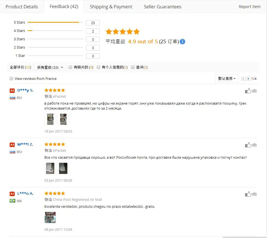Click the A3 badge next to D***y S.
The height and width of the screenshot is (238, 267).
coord(12,90)
